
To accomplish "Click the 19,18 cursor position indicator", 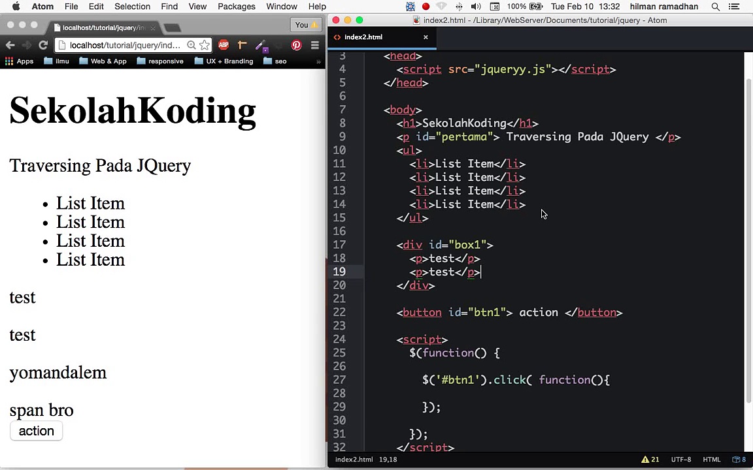I will click(x=388, y=460).
